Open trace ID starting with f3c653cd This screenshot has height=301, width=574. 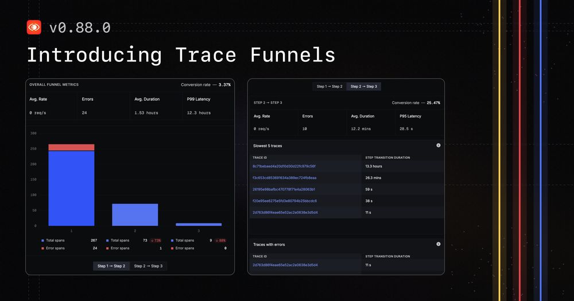(285, 178)
